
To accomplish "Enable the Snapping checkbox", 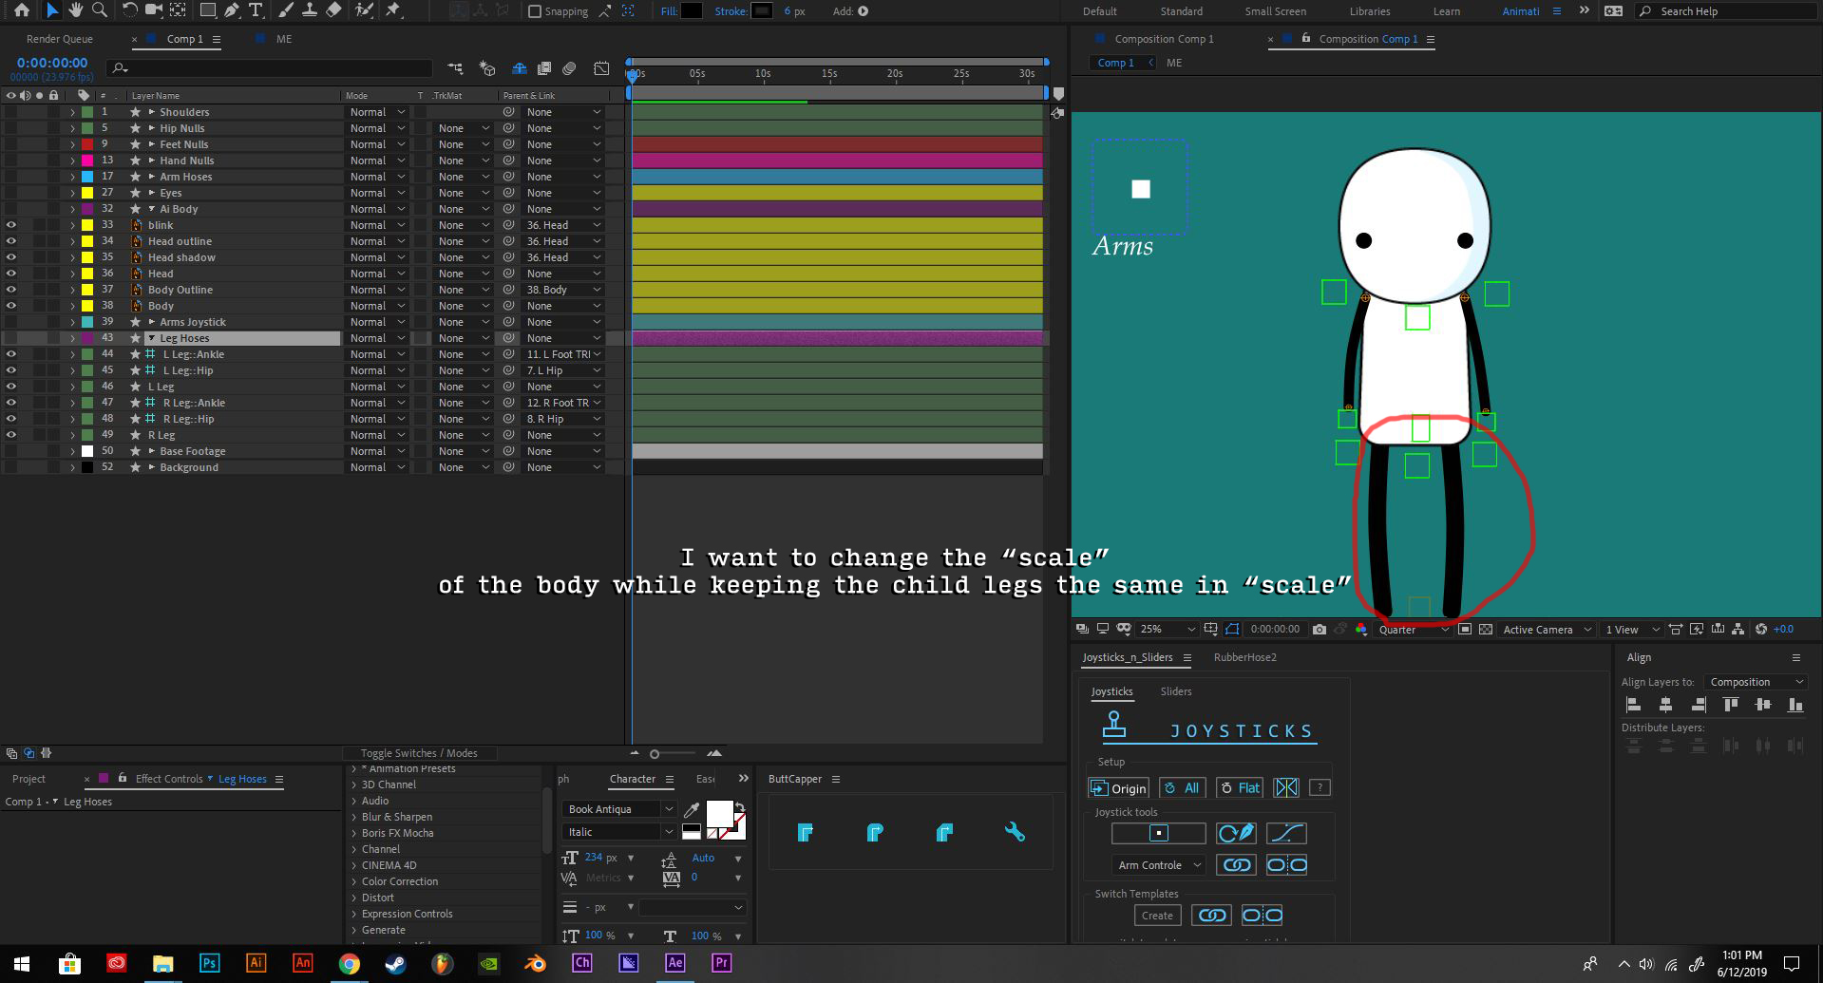I will coord(535,11).
